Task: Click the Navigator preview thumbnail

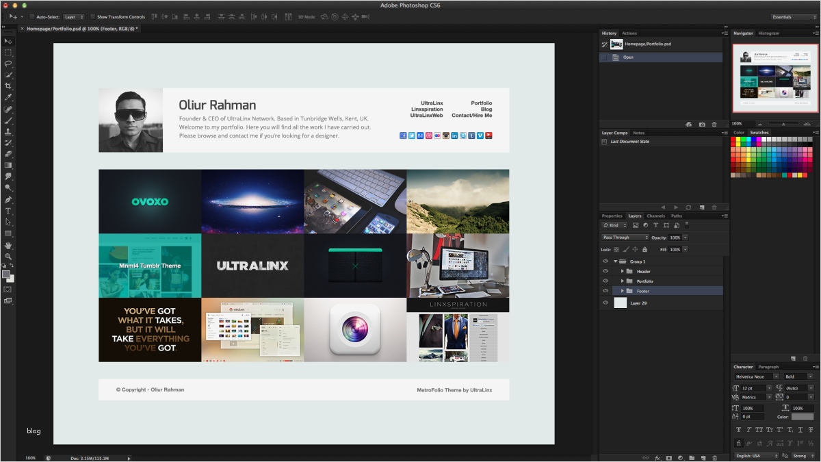Action: click(x=775, y=78)
